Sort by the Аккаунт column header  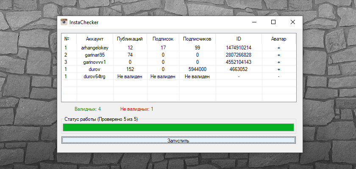[x=95, y=39]
